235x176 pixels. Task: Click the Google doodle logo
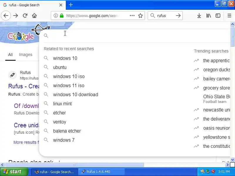pos(21,36)
